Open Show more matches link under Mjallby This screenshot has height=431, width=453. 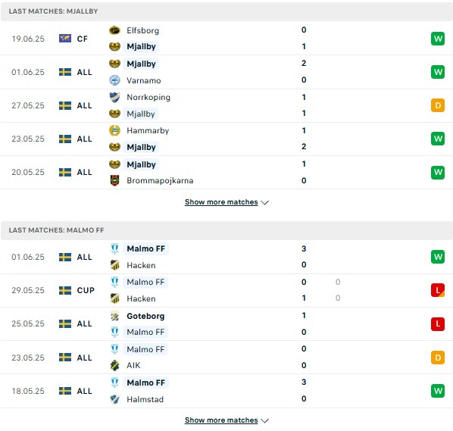tap(221, 202)
